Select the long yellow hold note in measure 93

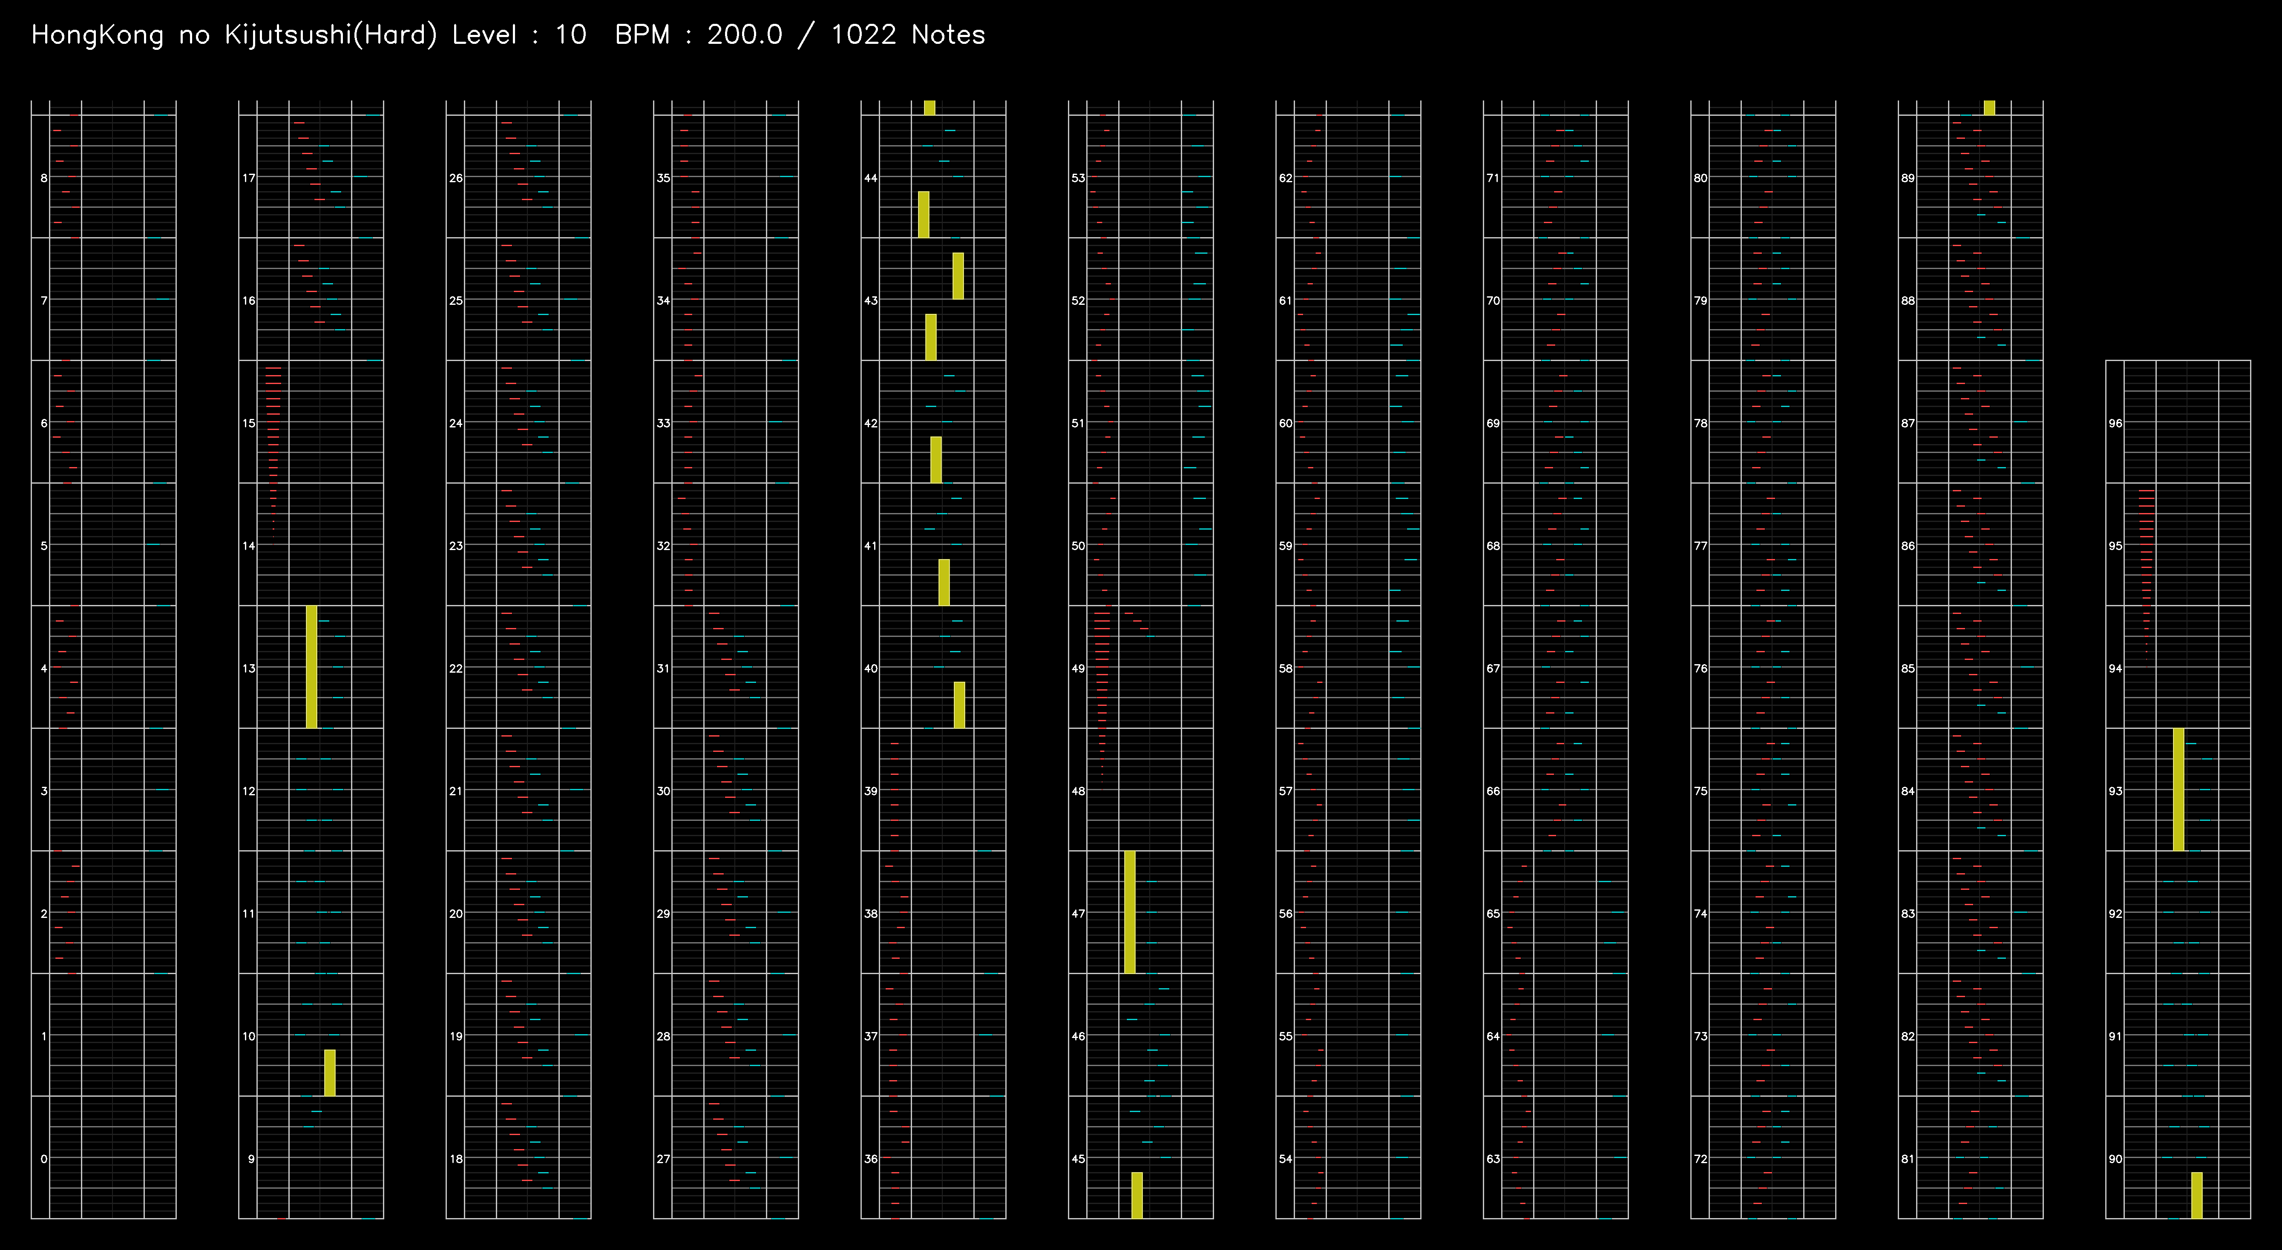[2178, 790]
